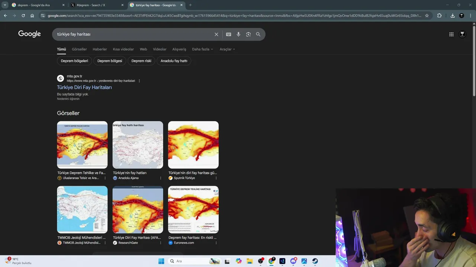Viewport: 476px width, 267px height.
Task: Expand the Daha fazla dropdown
Action: point(203,49)
